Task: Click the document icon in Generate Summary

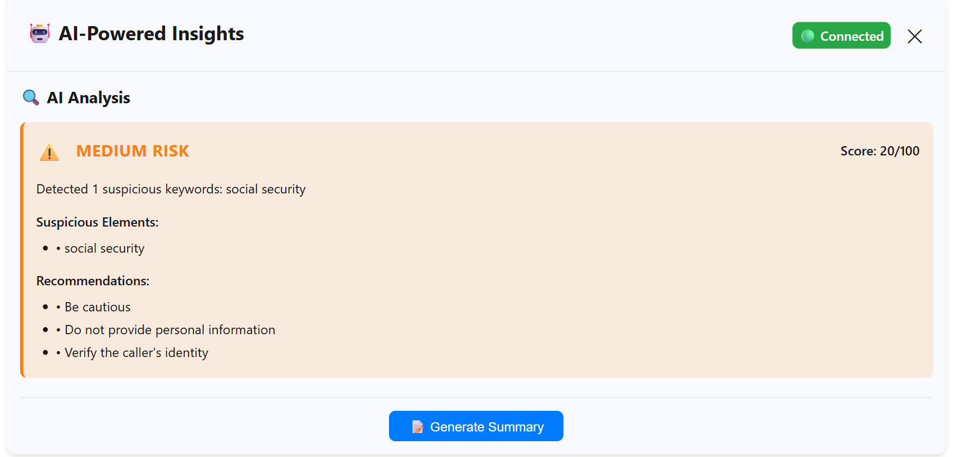Action: [x=417, y=427]
